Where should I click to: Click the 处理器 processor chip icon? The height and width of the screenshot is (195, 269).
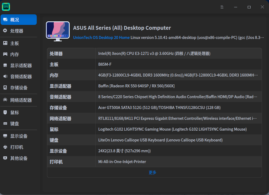pos(5,31)
